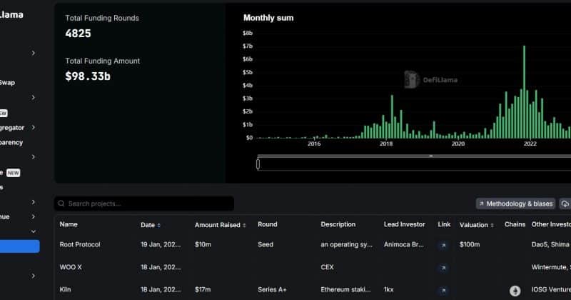Expand the first sidebar chevron below logo
The height and width of the screenshot is (300, 571).
(33, 54)
